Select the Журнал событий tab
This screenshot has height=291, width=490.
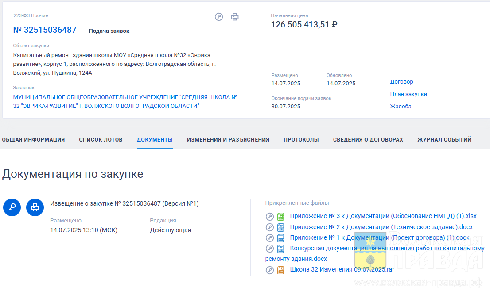click(x=444, y=140)
